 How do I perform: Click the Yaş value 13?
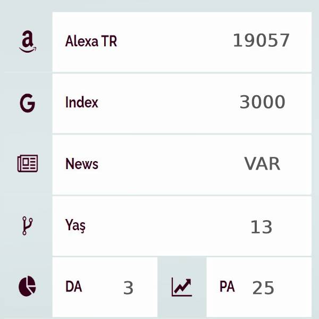click(261, 227)
